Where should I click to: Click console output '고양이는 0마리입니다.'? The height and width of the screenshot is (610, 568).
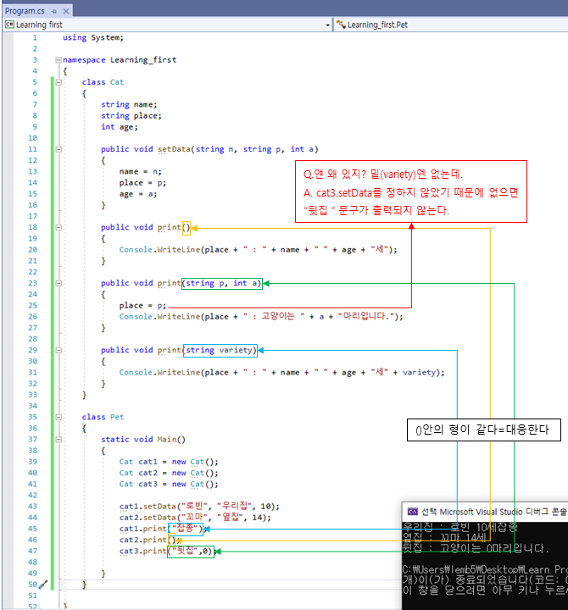point(494,548)
